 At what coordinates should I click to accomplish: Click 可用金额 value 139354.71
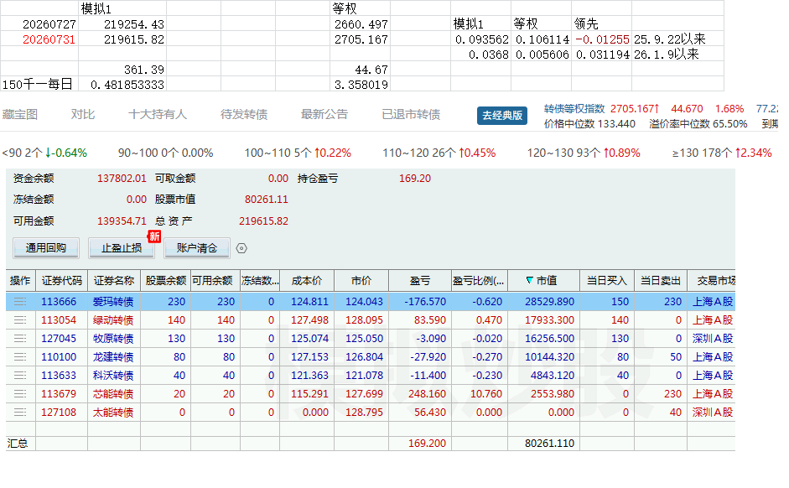[x=122, y=221]
